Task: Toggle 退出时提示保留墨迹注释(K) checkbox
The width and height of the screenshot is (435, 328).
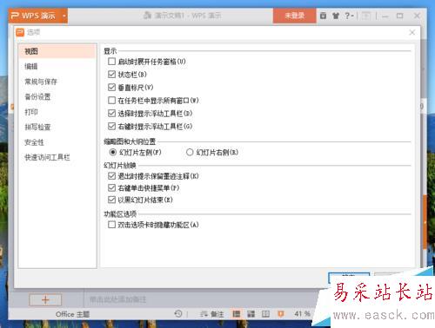Action: pos(111,176)
